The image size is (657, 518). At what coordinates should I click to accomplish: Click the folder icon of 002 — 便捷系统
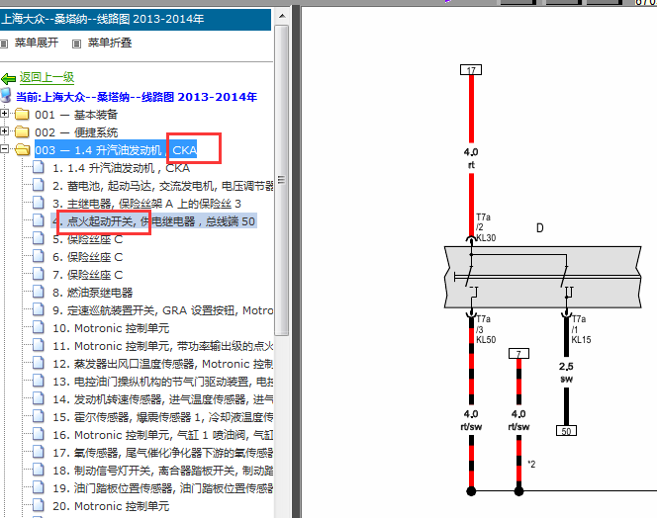pos(22,131)
